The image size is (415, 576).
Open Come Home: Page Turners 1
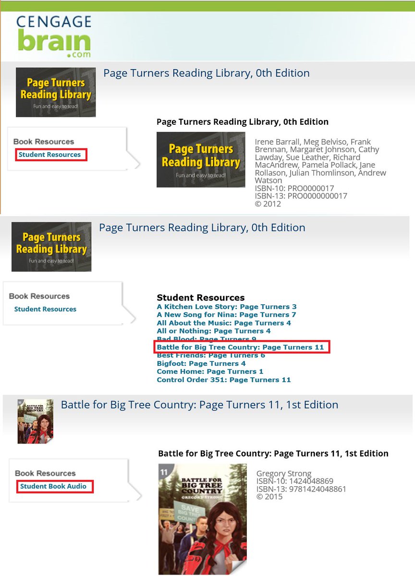pyautogui.click(x=210, y=372)
